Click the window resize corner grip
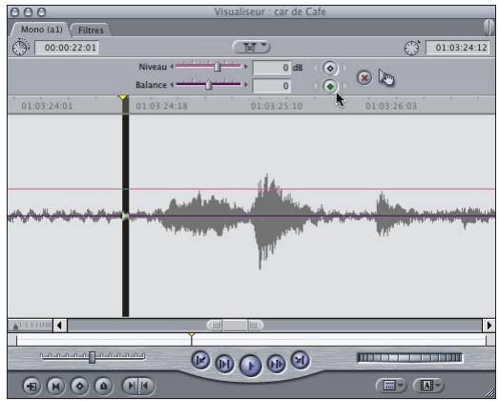 click(x=490, y=393)
